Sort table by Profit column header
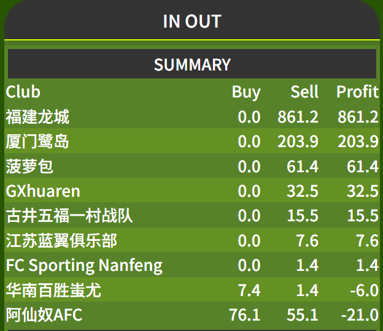 pyautogui.click(x=357, y=92)
